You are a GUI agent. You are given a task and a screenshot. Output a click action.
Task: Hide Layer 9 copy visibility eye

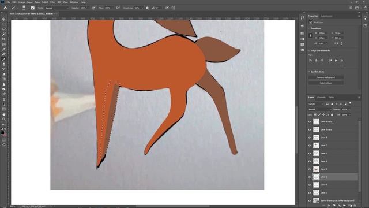(x=310, y=129)
